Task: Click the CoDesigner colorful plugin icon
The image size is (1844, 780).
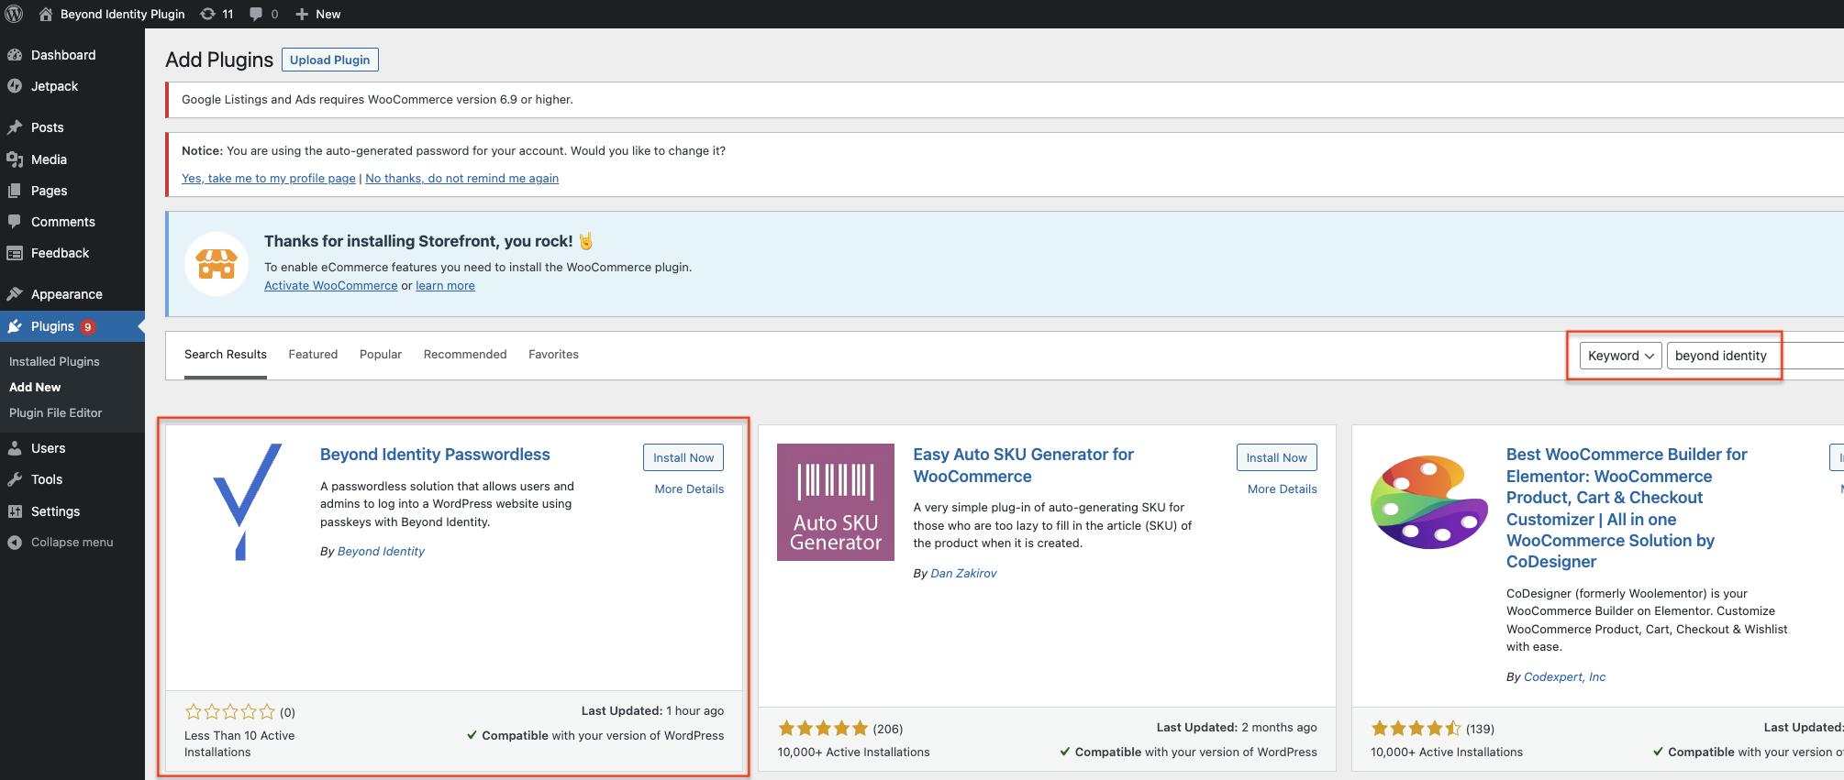Action: 1428,502
